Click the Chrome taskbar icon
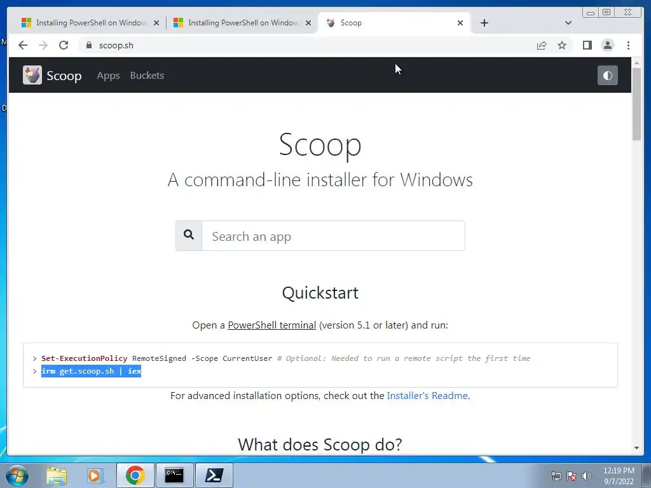The image size is (651, 488). 135,475
